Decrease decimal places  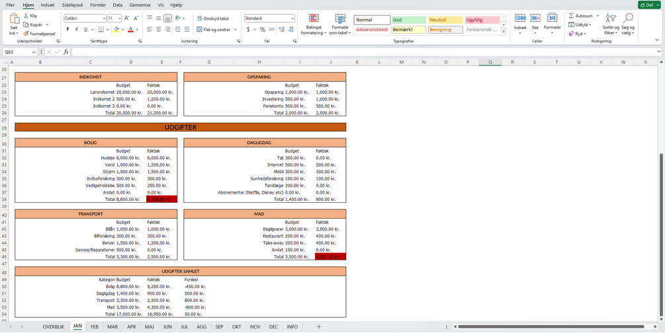(291, 29)
